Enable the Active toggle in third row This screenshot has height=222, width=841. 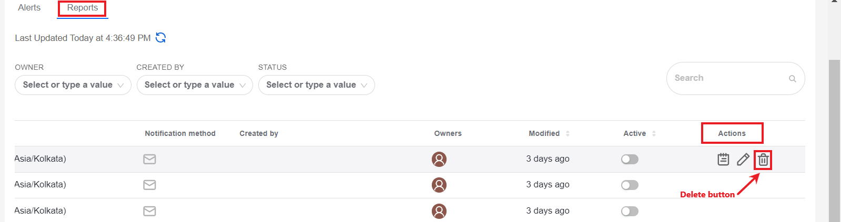pos(630,211)
